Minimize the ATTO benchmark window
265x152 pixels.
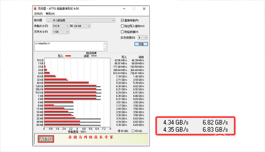click(x=124, y=9)
